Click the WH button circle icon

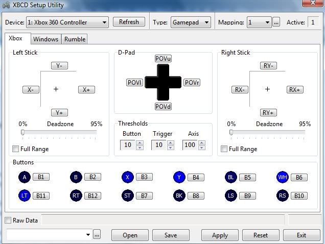point(283,177)
